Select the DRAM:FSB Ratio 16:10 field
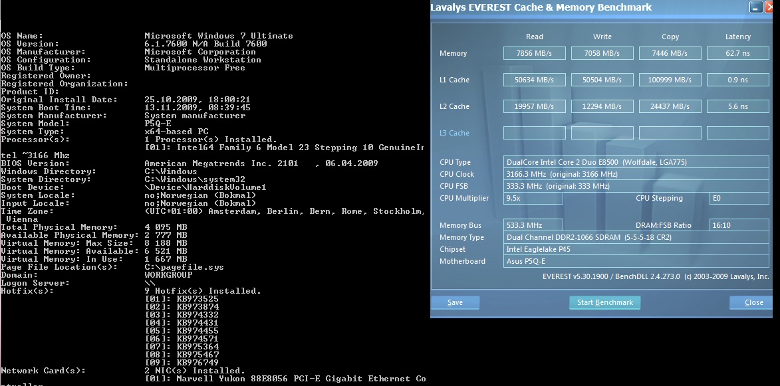The height and width of the screenshot is (386, 780). [x=739, y=225]
